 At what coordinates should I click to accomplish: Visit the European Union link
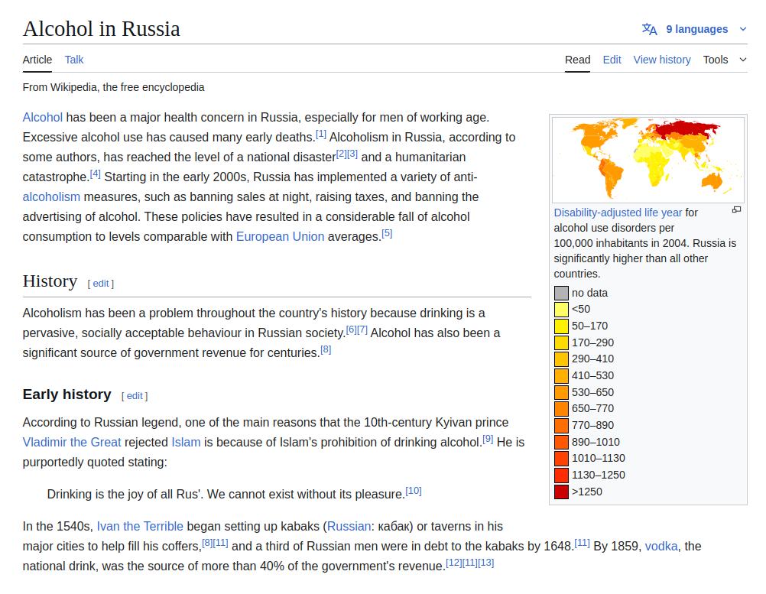[280, 236]
